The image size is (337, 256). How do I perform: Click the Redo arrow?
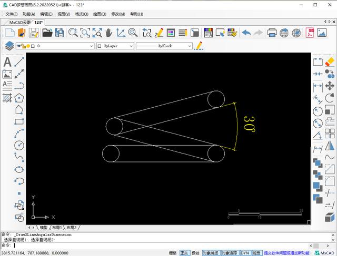pyautogui.click(x=258, y=33)
